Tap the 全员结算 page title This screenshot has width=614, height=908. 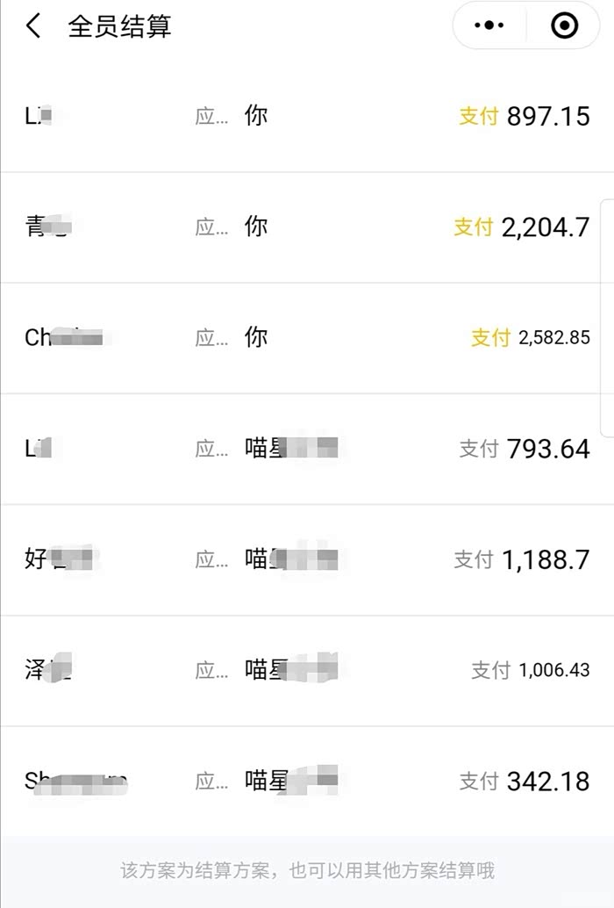pos(119,26)
